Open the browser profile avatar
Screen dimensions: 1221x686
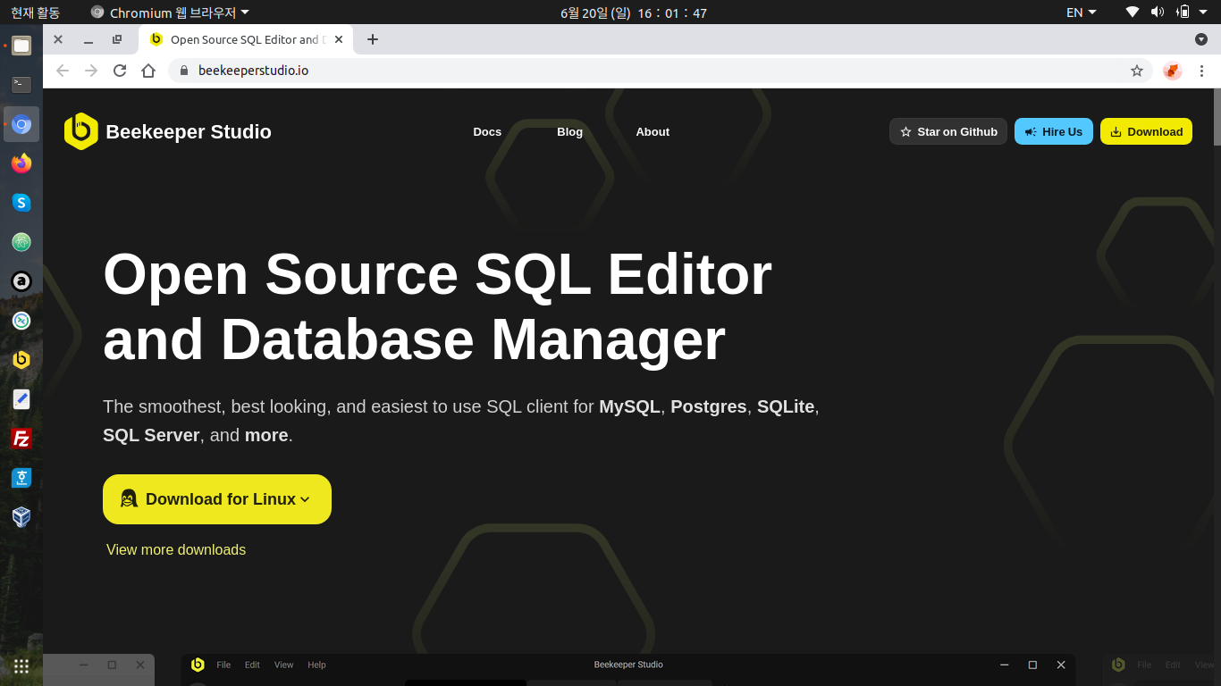(x=1173, y=71)
